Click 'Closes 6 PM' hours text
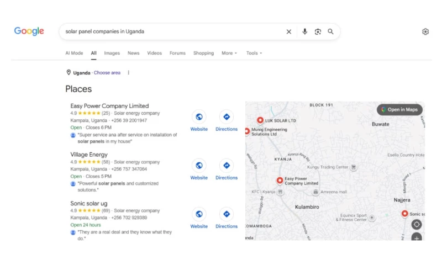This screenshot has height=265, width=442. tap(98, 128)
